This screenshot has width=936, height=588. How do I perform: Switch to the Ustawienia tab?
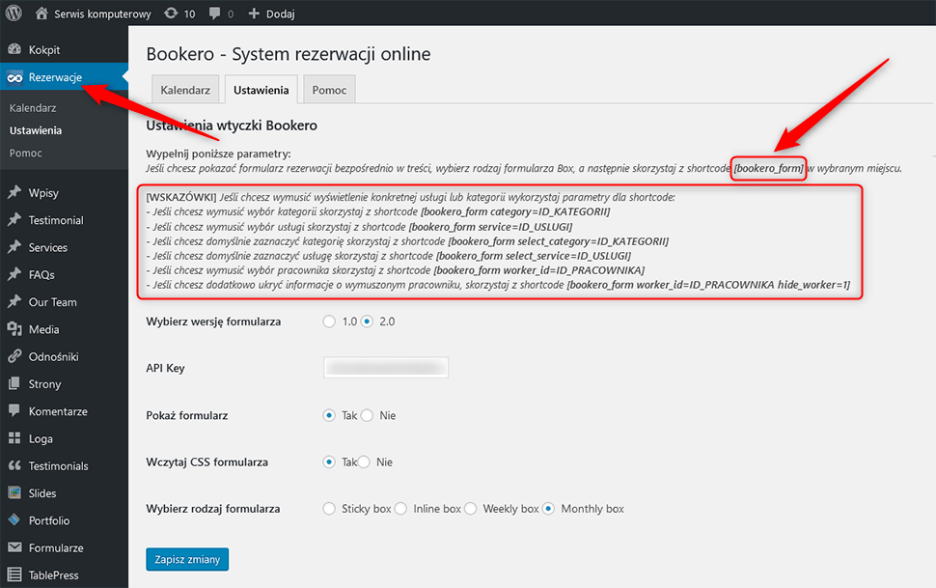point(261,90)
